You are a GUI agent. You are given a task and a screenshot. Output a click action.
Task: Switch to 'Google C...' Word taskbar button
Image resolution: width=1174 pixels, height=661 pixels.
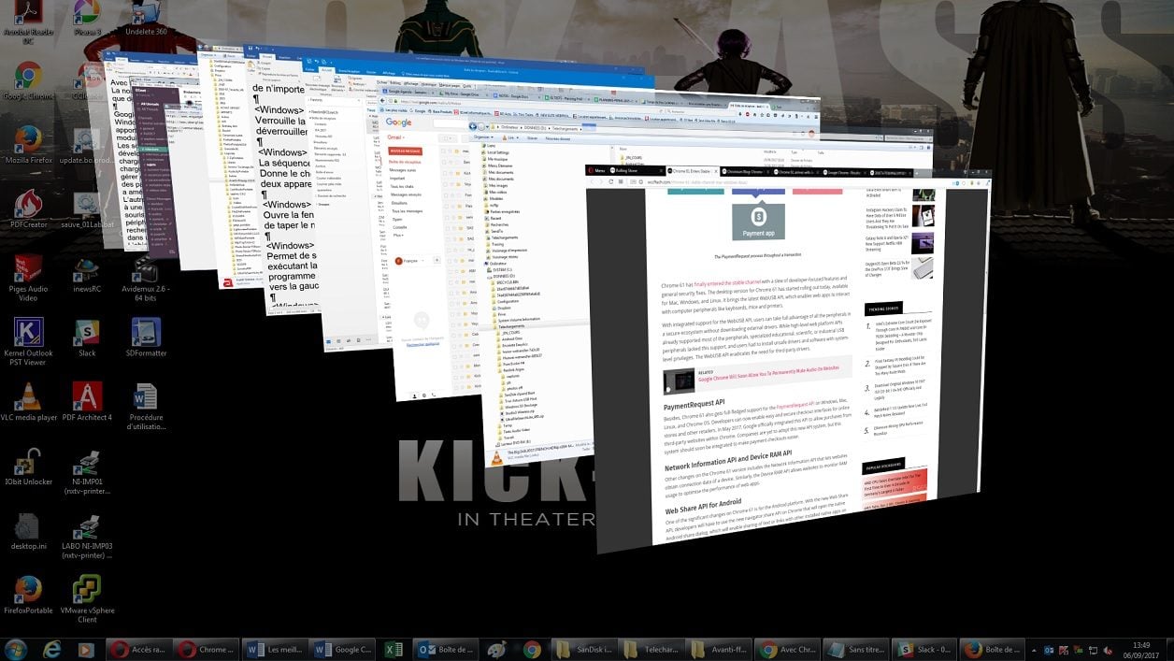click(x=343, y=649)
